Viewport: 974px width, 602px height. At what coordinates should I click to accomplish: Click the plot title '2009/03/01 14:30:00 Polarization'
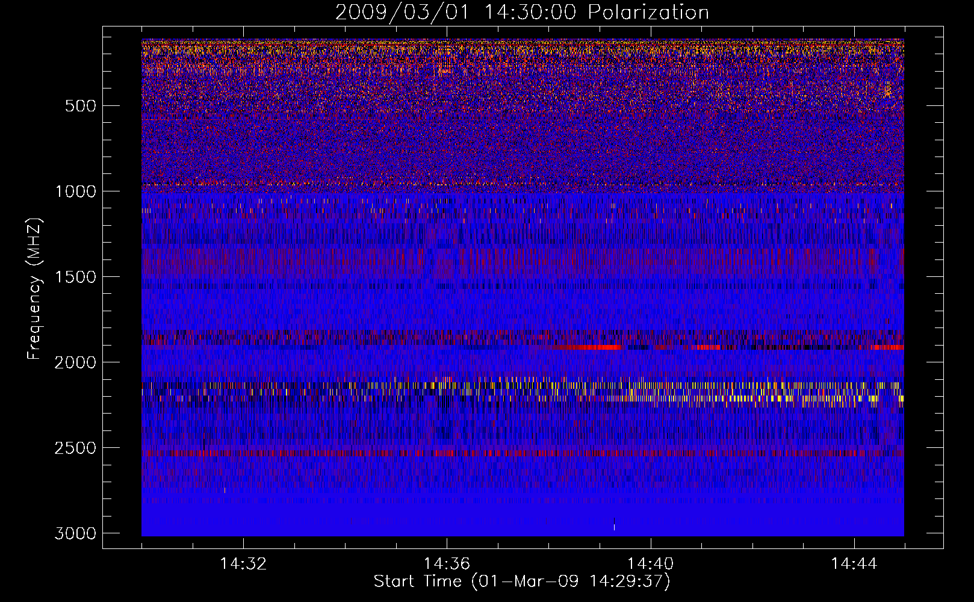tap(522, 13)
